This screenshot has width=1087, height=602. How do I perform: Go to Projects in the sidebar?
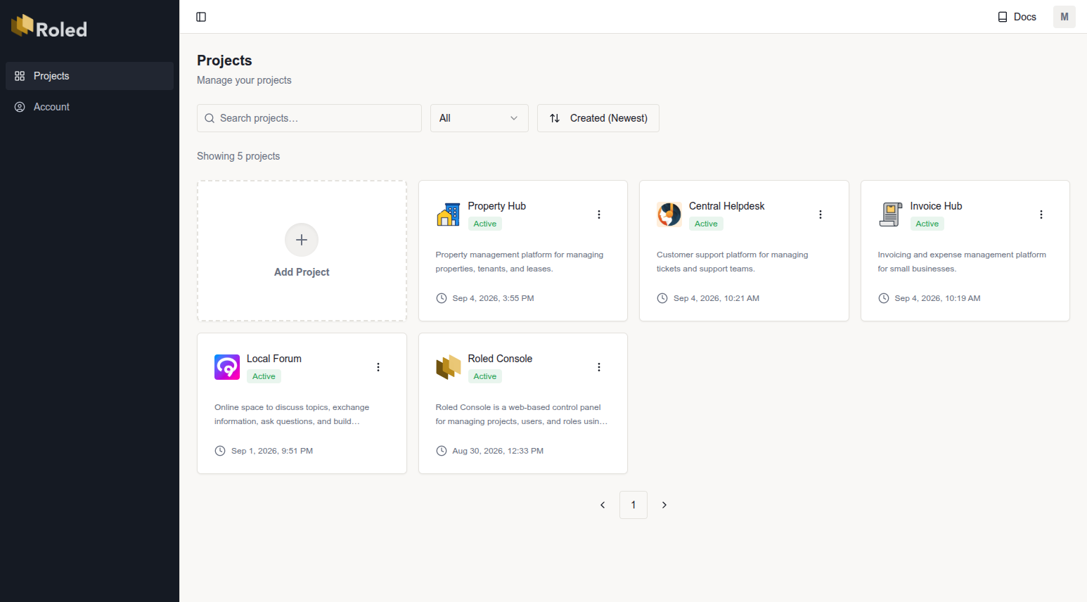[x=89, y=76]
